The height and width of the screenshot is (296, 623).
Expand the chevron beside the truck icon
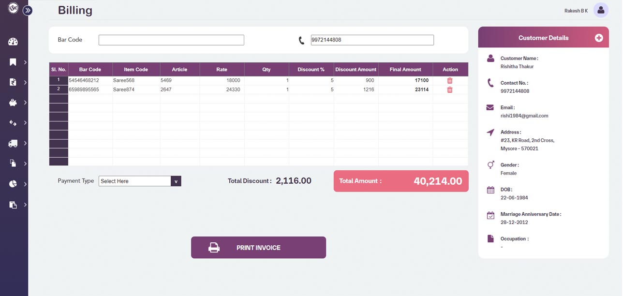click(x=25, y=143)
